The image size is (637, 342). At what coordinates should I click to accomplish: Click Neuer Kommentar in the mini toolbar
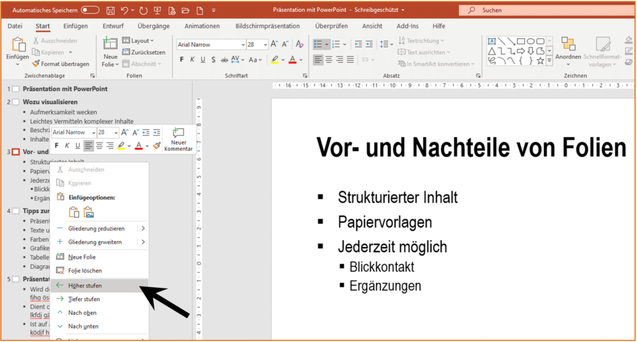178,140
